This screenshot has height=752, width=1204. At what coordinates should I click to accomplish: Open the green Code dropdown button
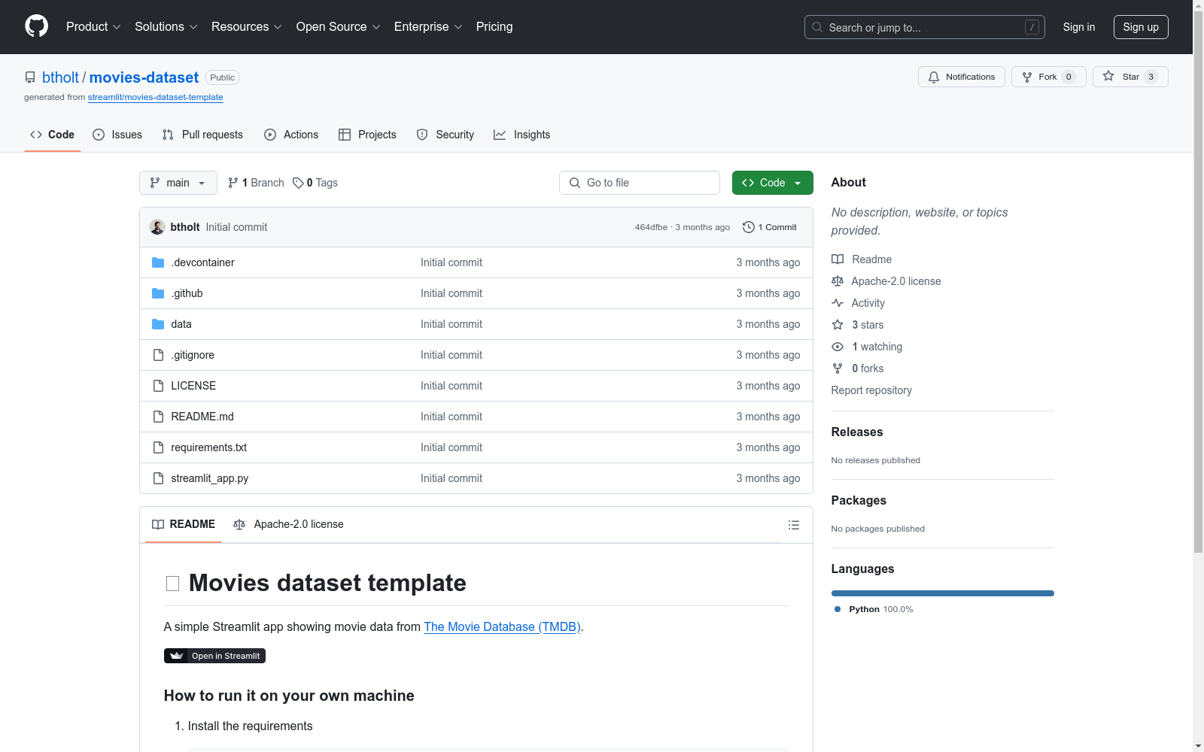773,183
